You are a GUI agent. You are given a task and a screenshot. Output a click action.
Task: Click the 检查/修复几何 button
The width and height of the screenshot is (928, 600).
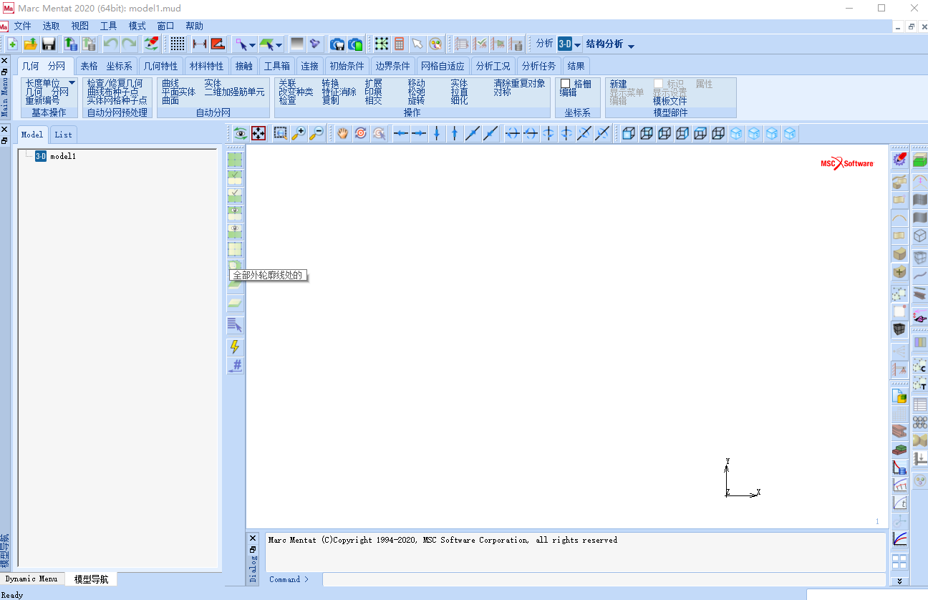[x=115, y=84]
